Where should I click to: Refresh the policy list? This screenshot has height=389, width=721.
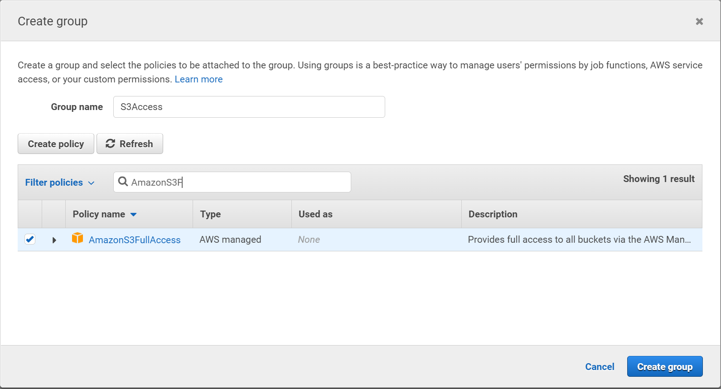click(130, 144)
